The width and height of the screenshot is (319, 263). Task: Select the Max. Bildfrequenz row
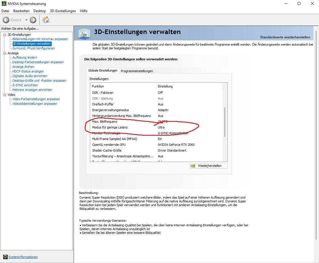[x=156, y=122]
